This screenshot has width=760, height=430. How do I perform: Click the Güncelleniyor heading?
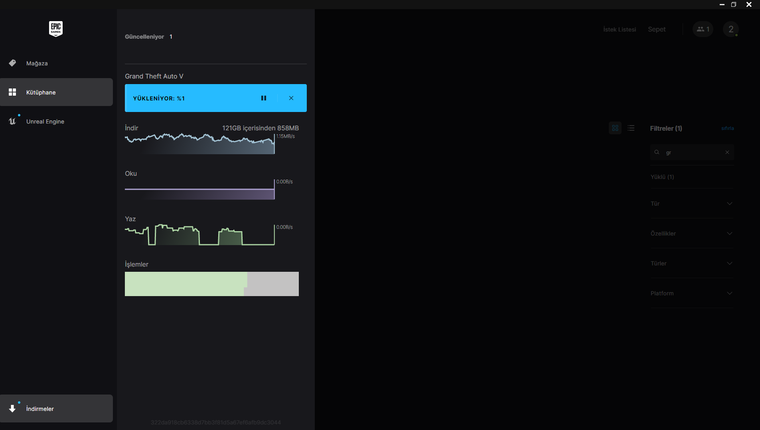click(x=144, y=37)
